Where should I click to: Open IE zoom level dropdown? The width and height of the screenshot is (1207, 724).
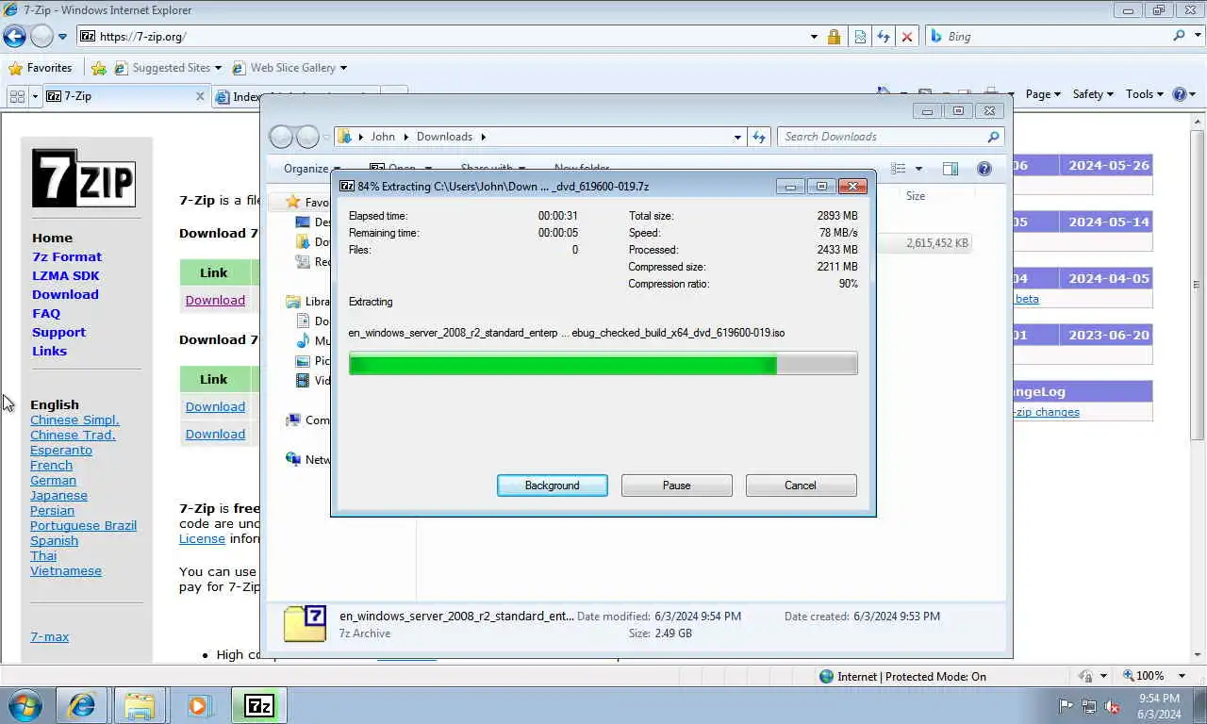(1182, 676)
